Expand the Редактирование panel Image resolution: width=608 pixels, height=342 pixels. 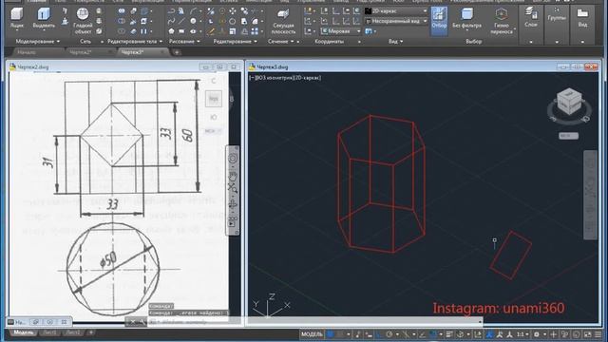[x=235, y=42]
